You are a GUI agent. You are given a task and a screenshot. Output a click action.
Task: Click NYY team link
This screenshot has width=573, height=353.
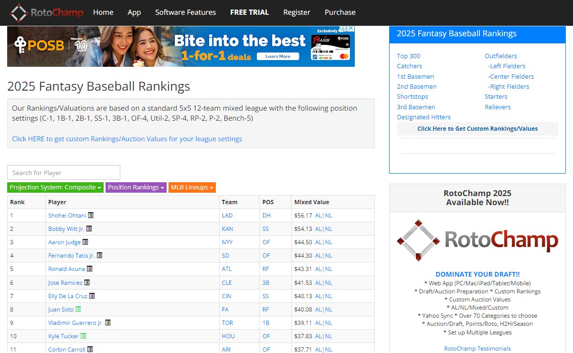[227, 242]
